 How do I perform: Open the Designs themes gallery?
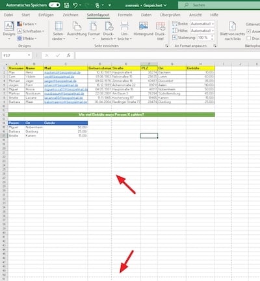pos(9,31)
